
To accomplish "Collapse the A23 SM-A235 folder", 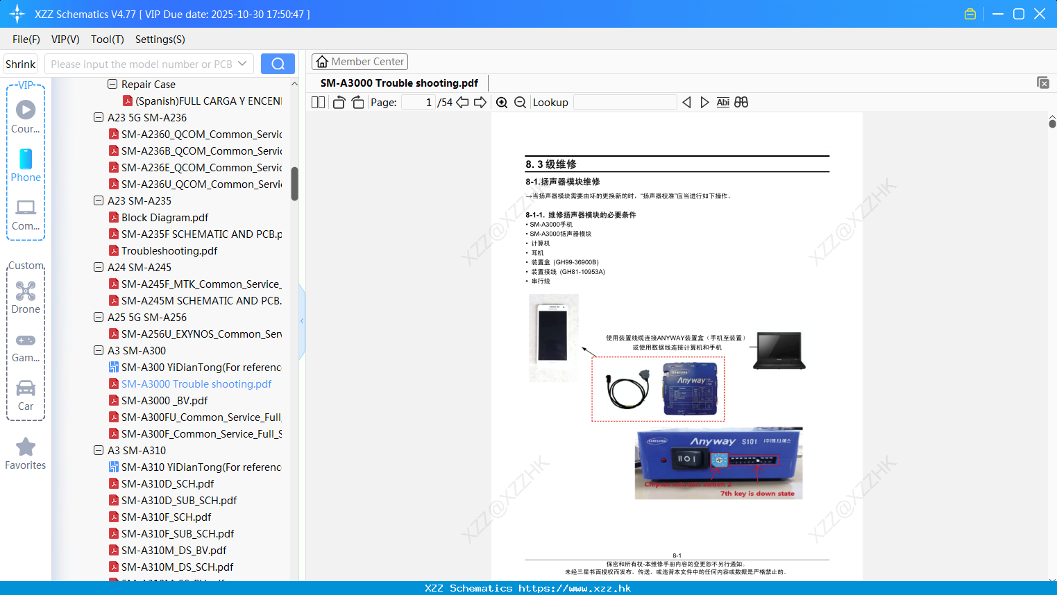I will click(x=99, y=200).
